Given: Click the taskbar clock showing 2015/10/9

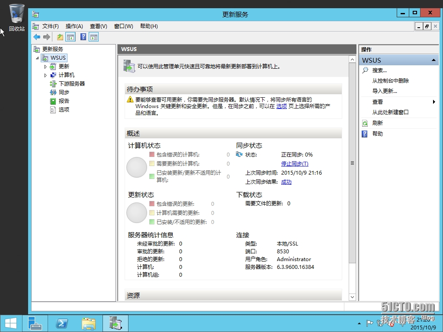Looking at the screenshot, I should tap(423, 323).
